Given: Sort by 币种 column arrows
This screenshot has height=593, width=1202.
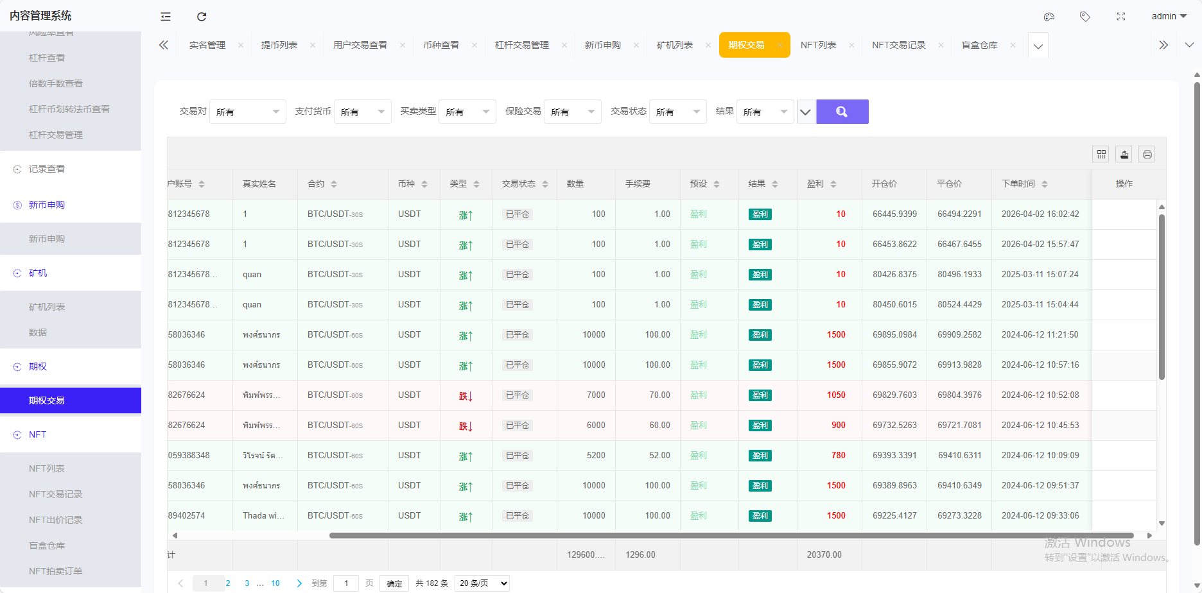Looking at the screenshot, I should click(424, 184).
